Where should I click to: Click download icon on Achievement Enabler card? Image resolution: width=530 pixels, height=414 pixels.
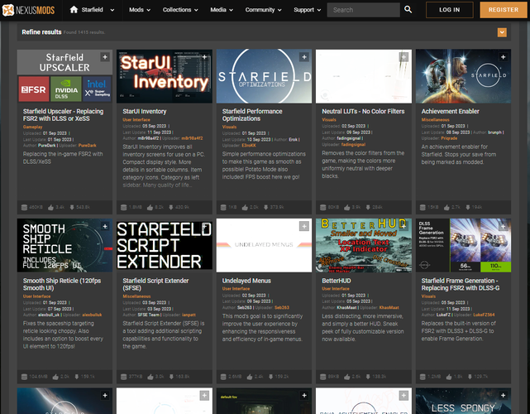(x=468, y=207)
